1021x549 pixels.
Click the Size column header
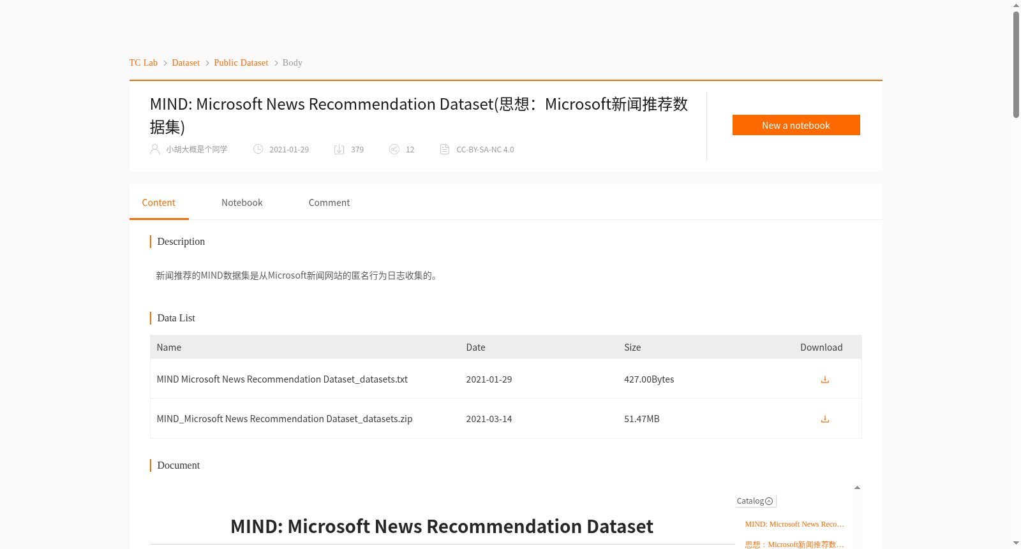[x=632, y=348]
